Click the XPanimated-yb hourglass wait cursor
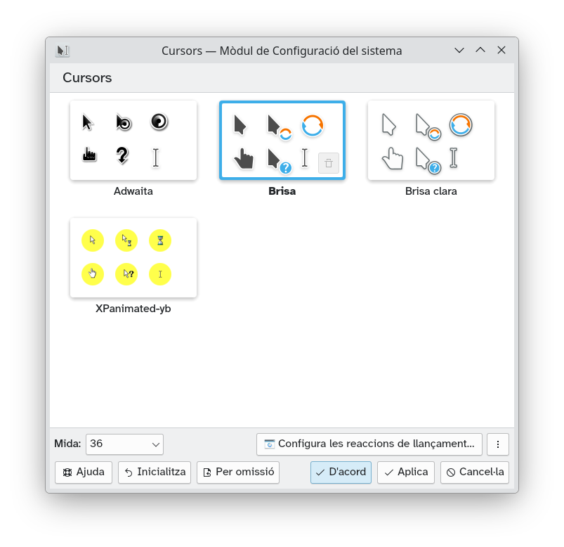The width and height of the screenshot is (564, 547). click(x=160, y=240)
